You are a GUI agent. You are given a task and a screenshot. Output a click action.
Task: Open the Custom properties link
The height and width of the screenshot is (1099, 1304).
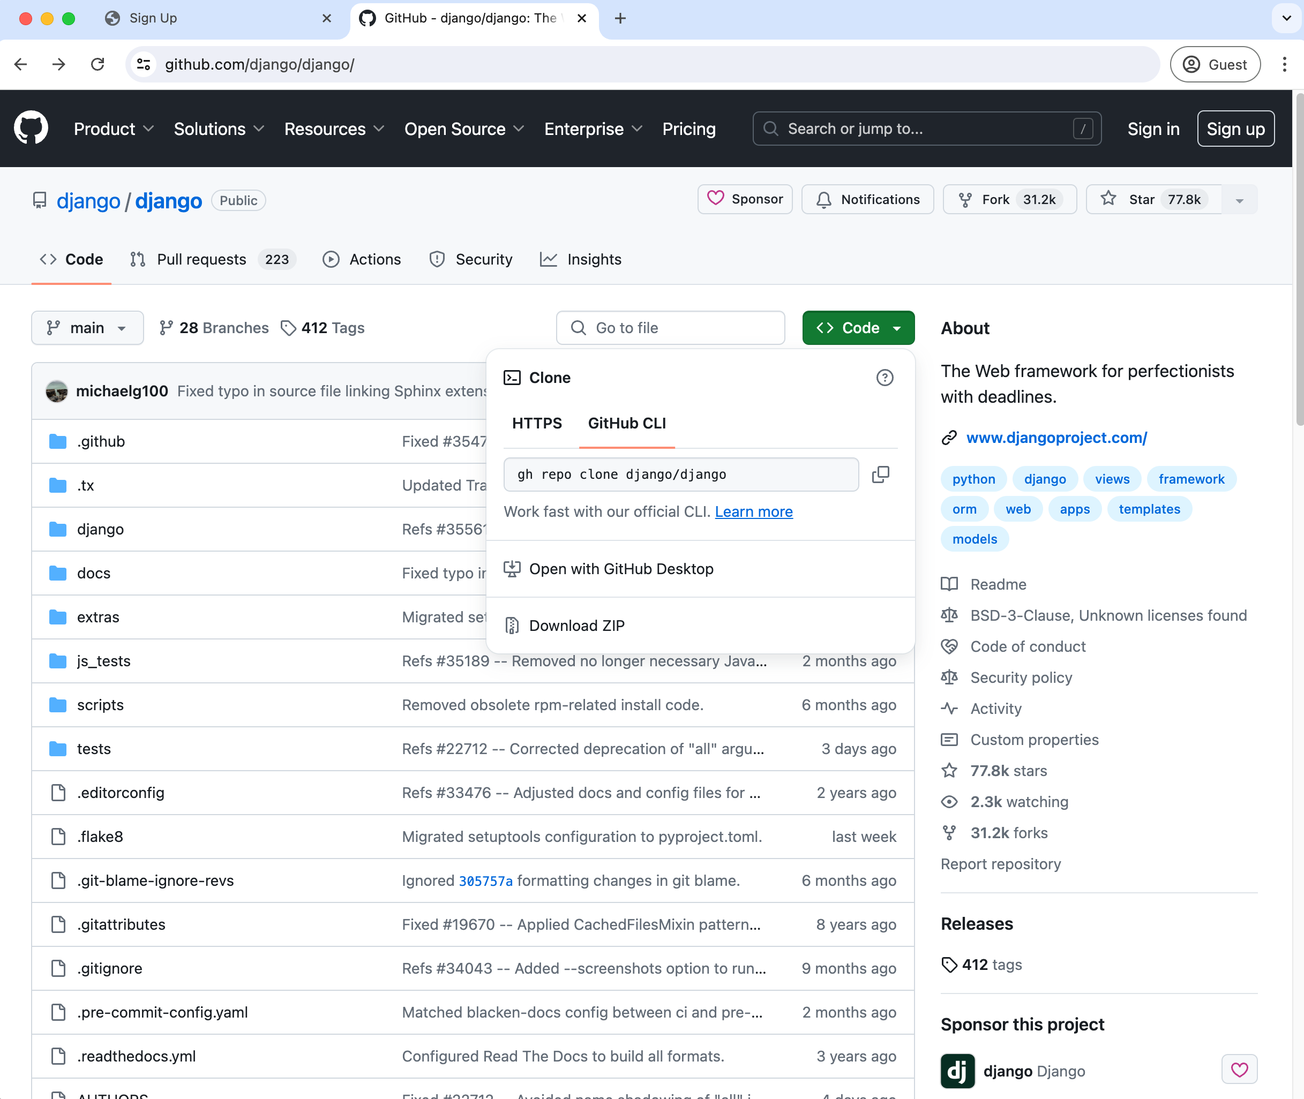[1034, 740]
